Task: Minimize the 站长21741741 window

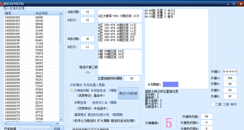Action: [x=228, y=4]
